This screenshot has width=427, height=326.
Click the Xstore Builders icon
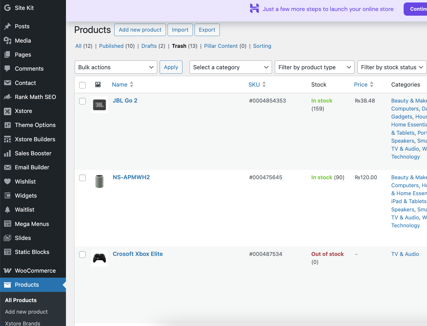7,139
